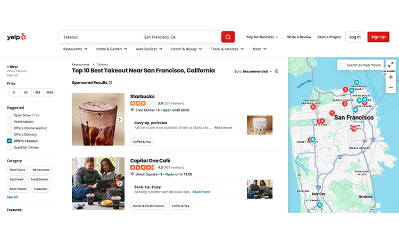Clear all applied filters
The height and width of the screenshot is (239, 399).
[x=12, y=75]
